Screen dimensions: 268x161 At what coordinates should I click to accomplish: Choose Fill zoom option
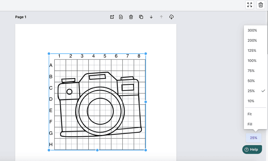[x=255, y=124]
